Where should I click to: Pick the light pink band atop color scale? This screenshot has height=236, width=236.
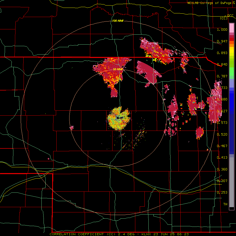pos(232,28)
